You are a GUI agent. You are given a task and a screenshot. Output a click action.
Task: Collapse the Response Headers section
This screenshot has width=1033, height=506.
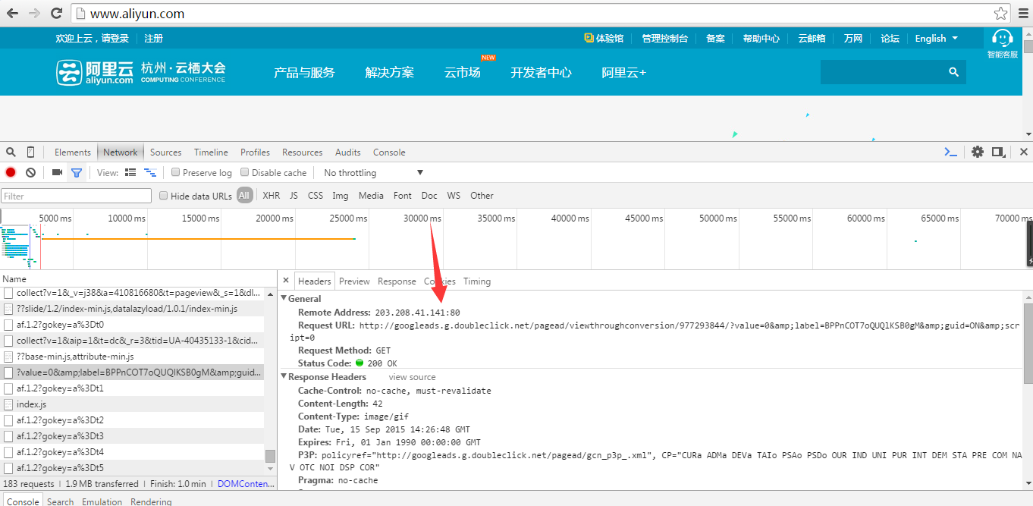(x=285, y=377)
